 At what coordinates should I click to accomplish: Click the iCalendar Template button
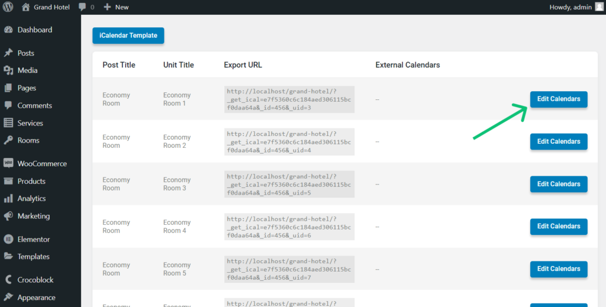pos(128,35)
